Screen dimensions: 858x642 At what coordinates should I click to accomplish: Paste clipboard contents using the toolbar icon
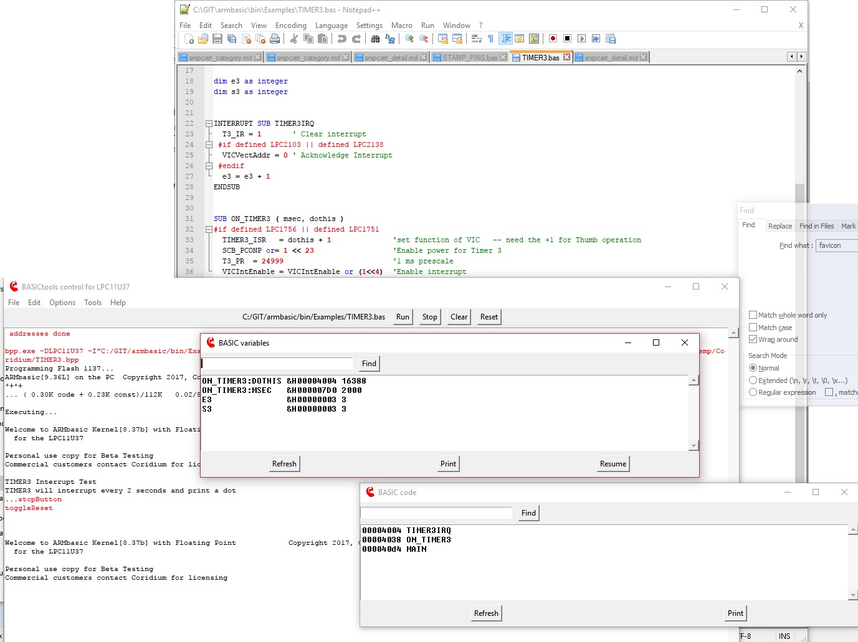click(x=323, y=39)
